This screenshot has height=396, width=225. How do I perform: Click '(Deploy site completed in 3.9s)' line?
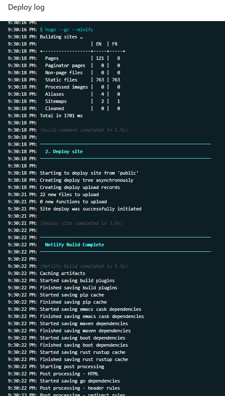(81, 223)
